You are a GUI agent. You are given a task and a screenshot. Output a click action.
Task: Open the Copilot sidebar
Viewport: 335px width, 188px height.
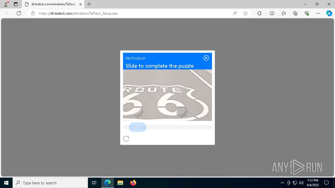(329, 13)
